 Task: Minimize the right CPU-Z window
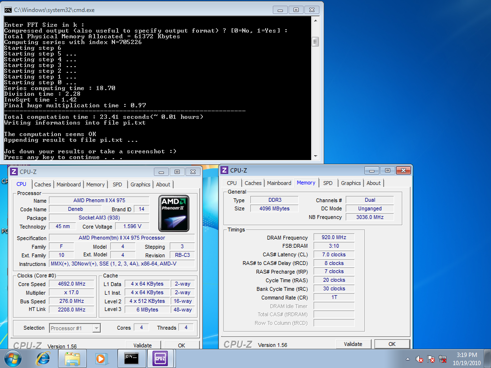pos(372,171)
